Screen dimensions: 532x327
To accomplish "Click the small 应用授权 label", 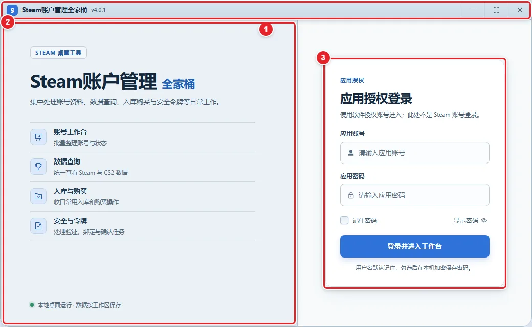I will [x=352, y=80].
